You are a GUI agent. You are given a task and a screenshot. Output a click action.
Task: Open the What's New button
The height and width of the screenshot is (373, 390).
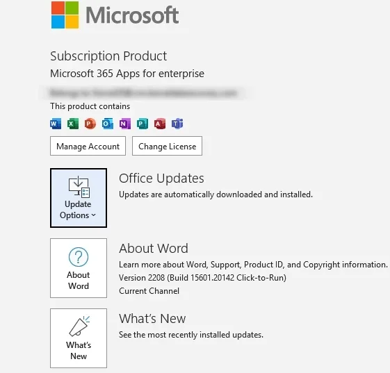pos(79,338)
